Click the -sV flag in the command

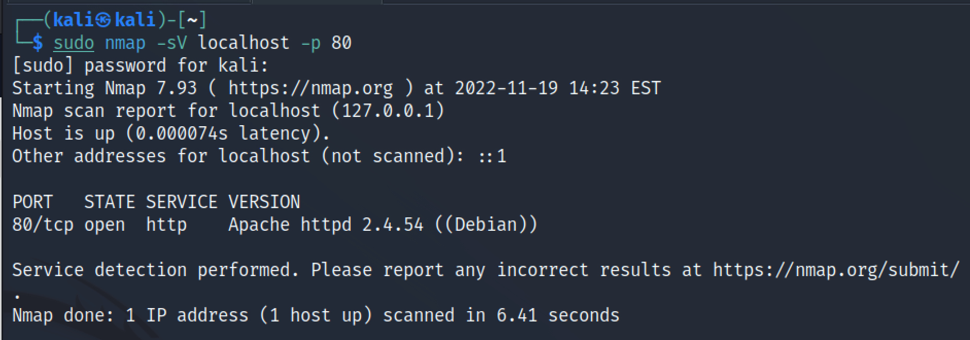pyautogui.click(x=172, y=43)
